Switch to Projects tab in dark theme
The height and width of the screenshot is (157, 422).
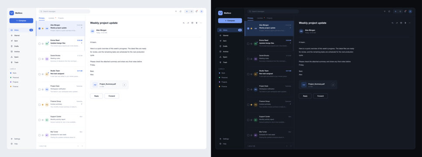pos(270,18)
